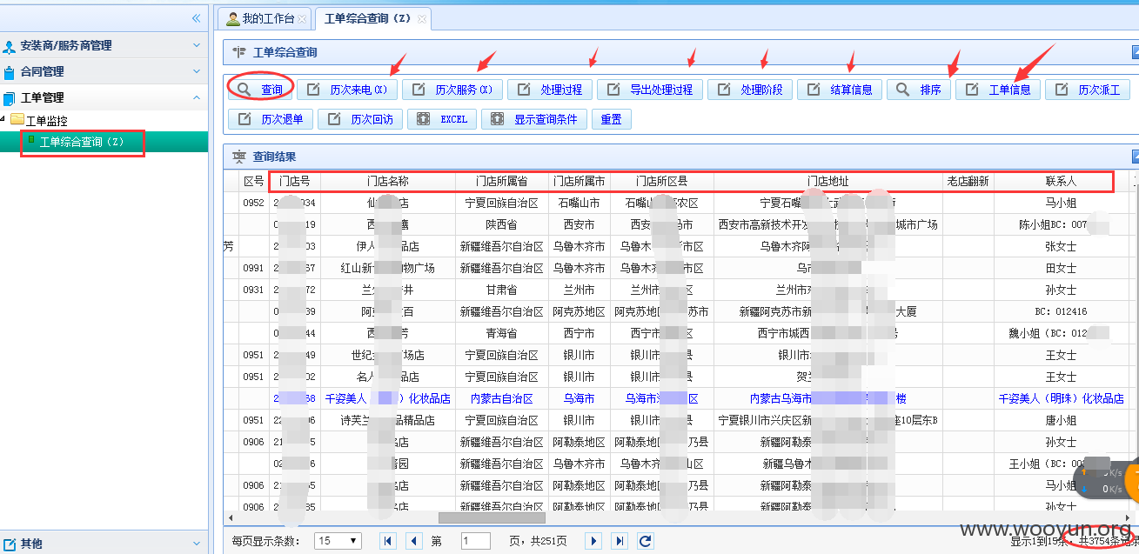
Task: Open 工单信息 work order info
Action: point(998,90)
